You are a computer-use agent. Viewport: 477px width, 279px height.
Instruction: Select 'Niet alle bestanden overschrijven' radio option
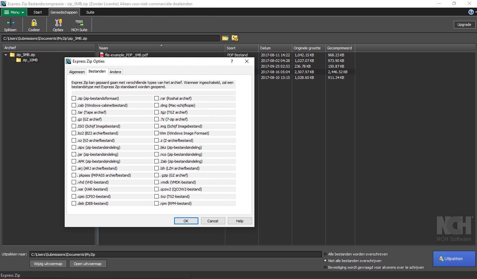[325, 261]
